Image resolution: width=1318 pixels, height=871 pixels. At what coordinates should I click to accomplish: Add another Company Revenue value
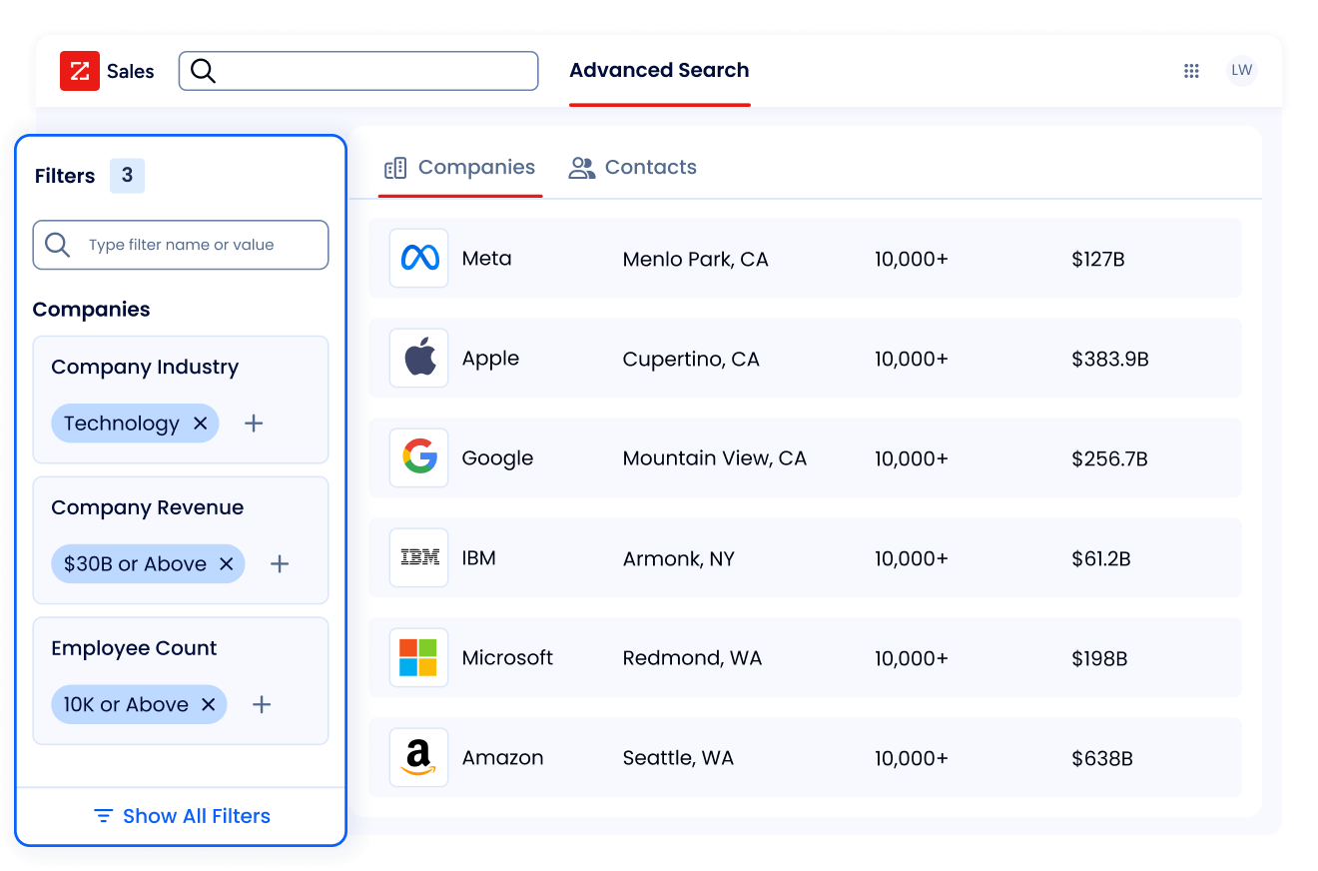(x=280, y=564)
